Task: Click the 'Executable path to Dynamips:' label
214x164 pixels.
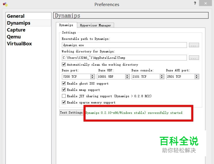Action: [x=86, y=39]
